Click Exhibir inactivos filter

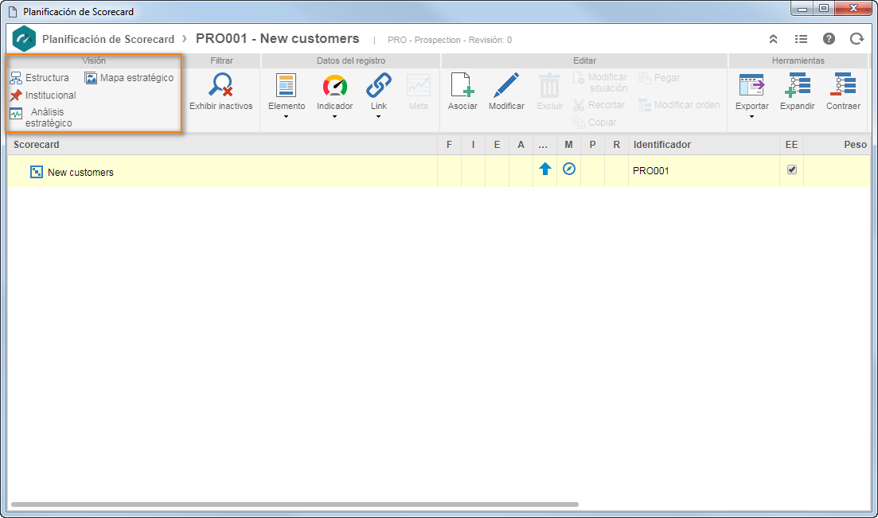click(220, 92)
